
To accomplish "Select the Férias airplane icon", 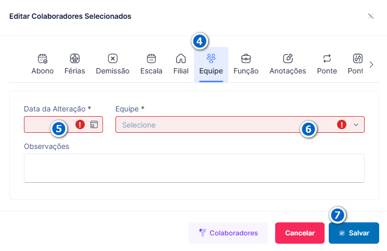I will [x=75, y=58].
